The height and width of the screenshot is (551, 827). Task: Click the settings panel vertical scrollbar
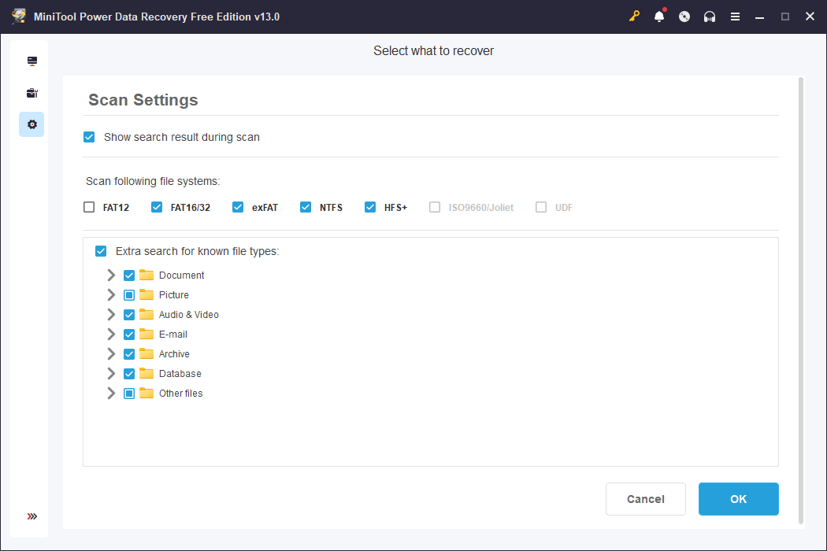pos(801,301)
